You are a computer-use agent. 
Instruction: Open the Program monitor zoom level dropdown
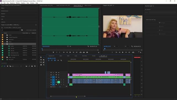[x=116, y=46]
